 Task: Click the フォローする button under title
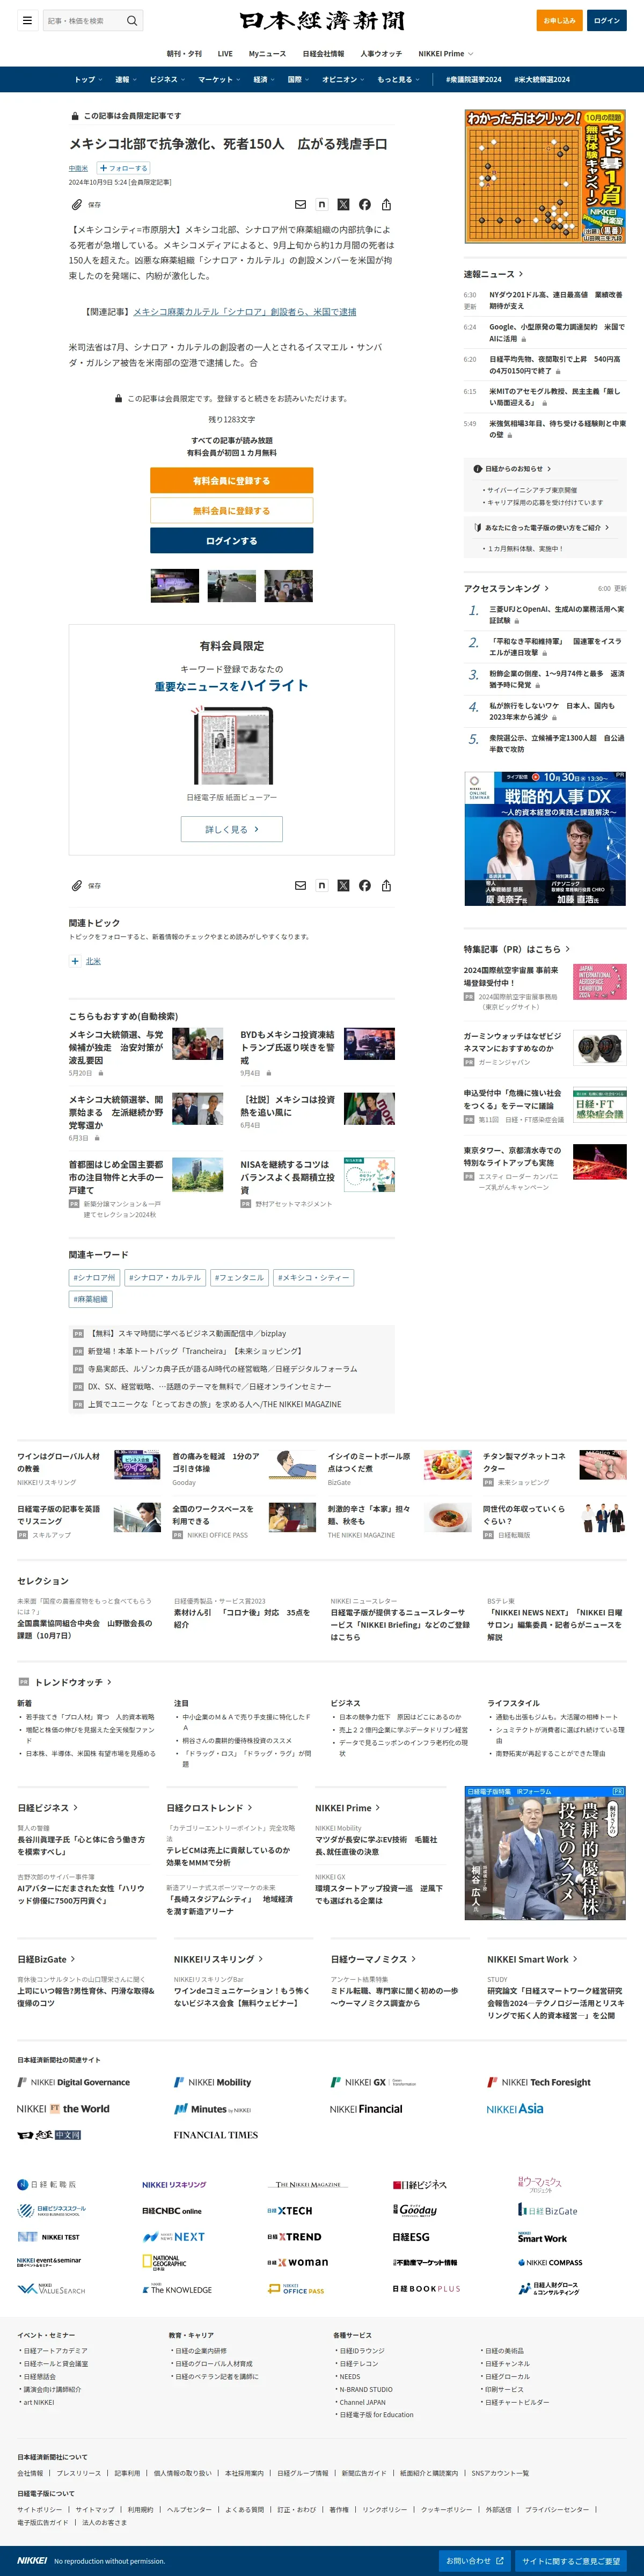123,168
